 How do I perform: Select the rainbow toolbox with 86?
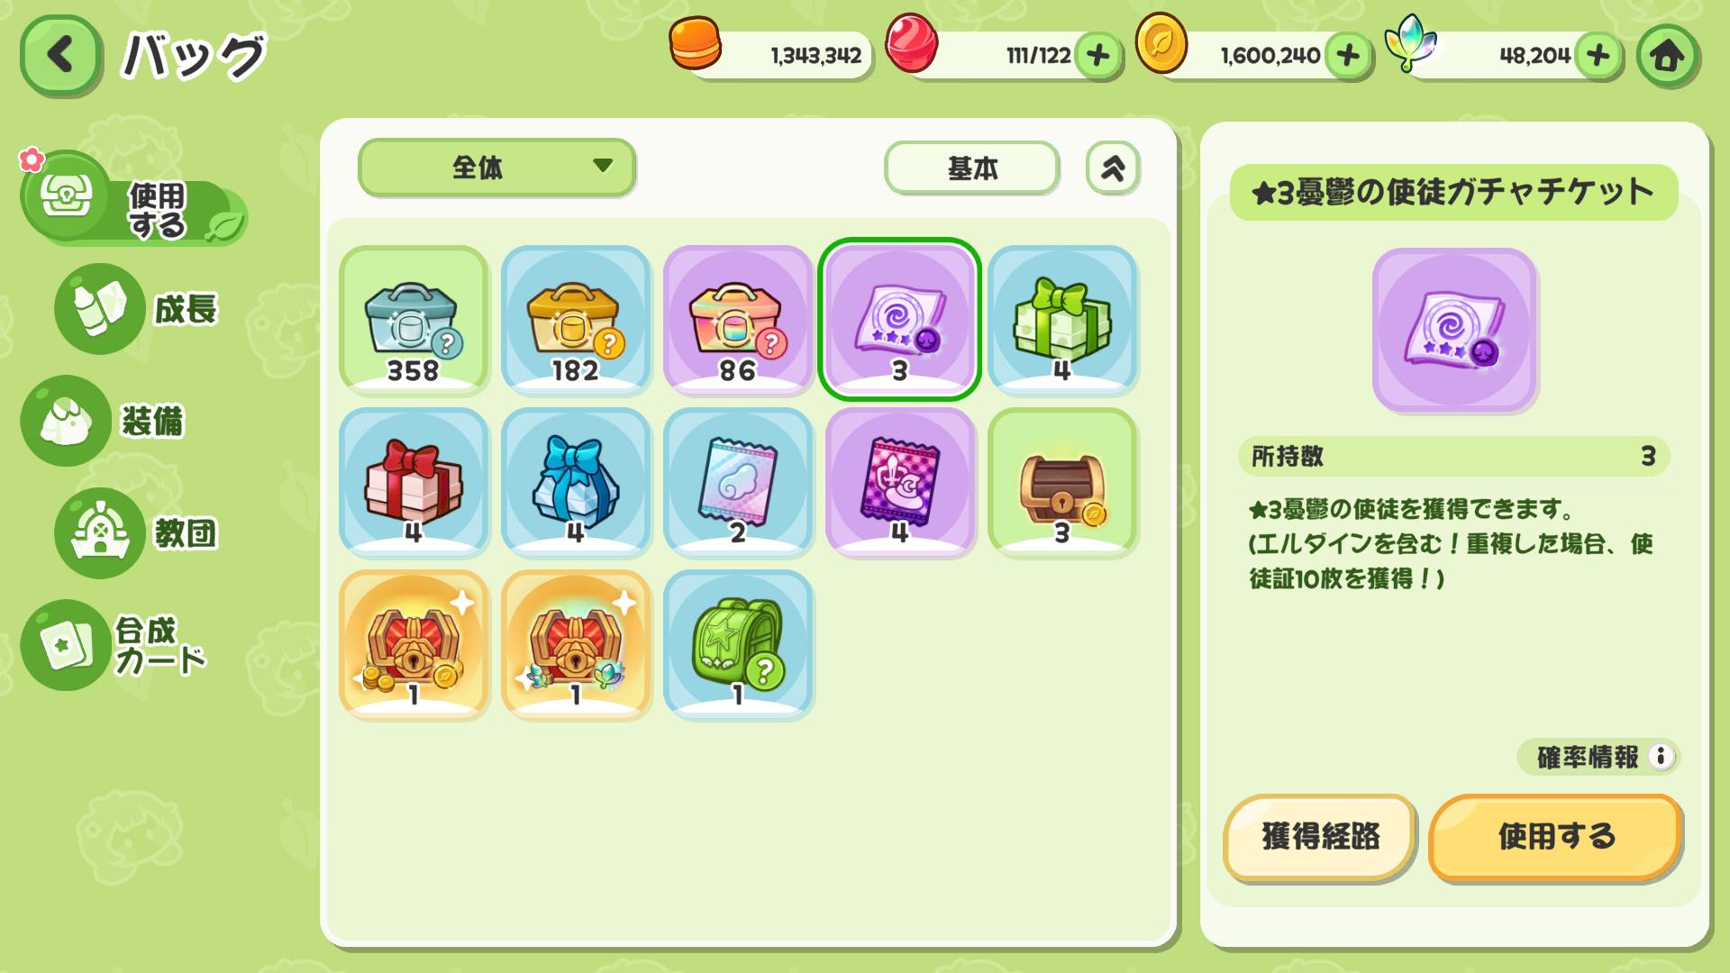click(x=738, y=321)
